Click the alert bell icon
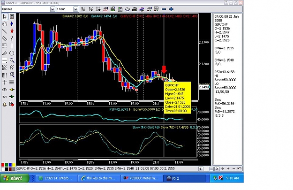 [5, 104]
